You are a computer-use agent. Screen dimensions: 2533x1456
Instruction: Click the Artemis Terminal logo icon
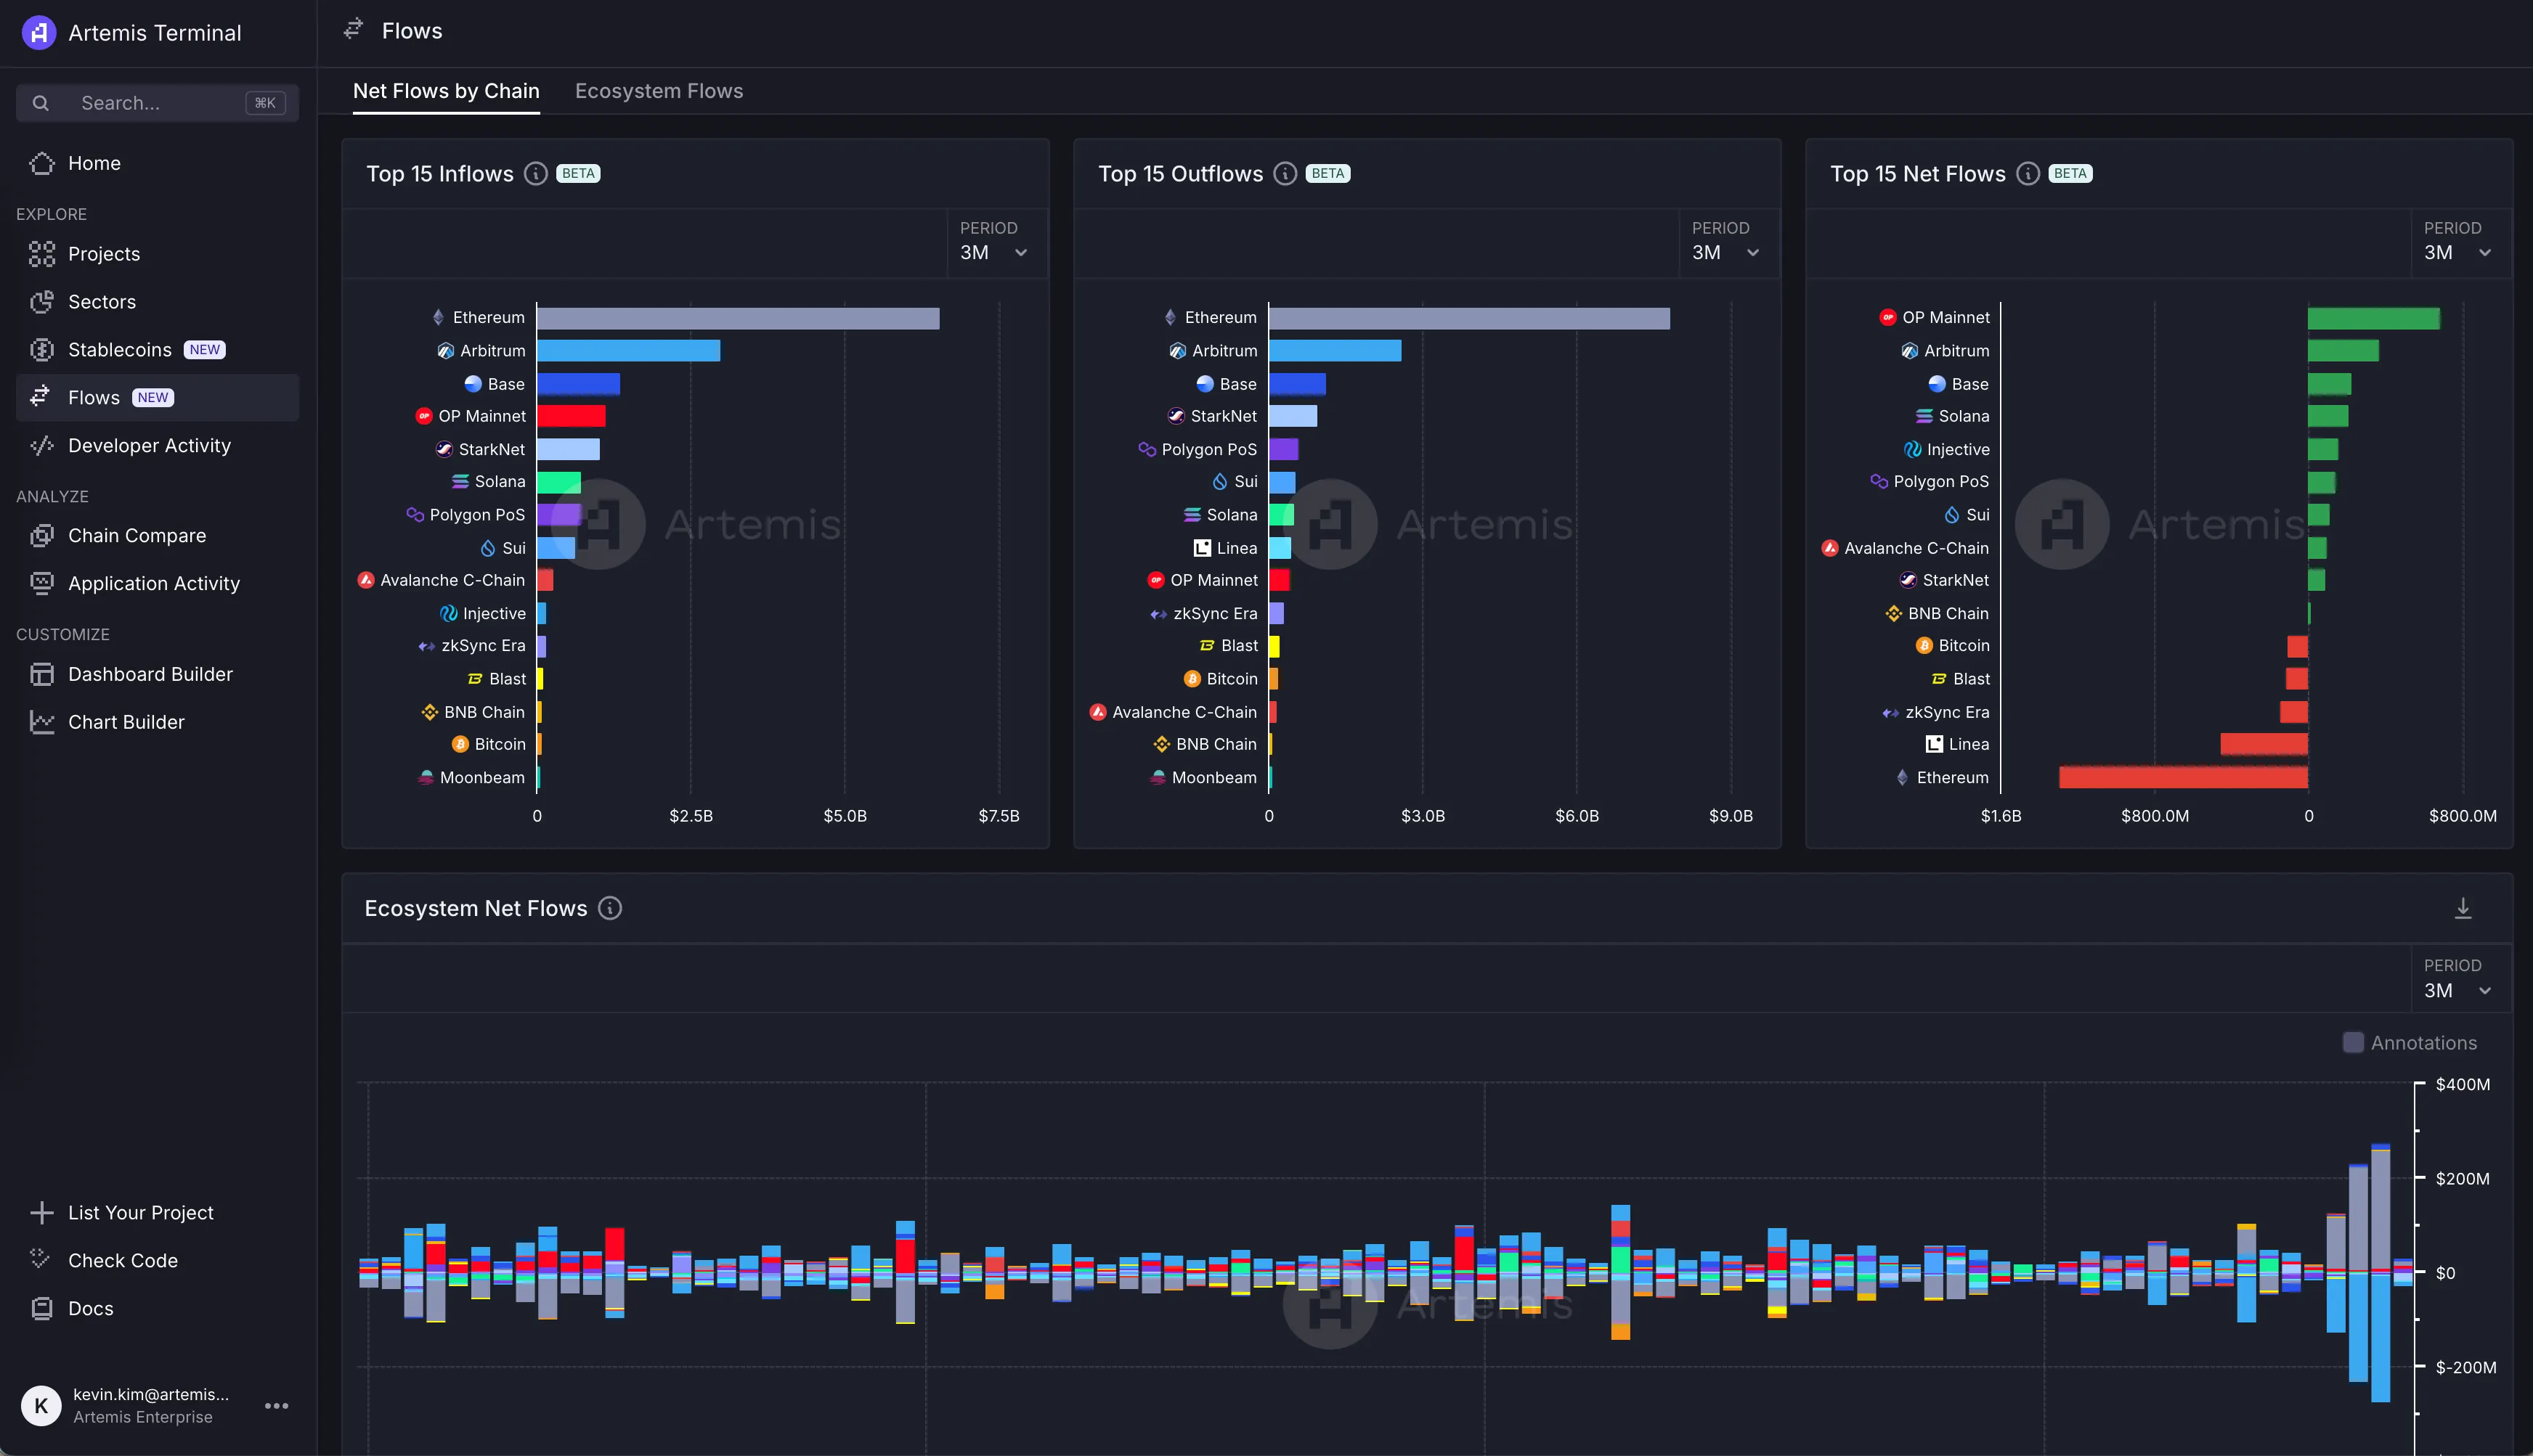[x=38, y=33]
